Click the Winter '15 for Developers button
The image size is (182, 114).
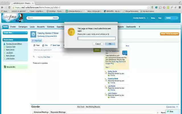[169, 34]
